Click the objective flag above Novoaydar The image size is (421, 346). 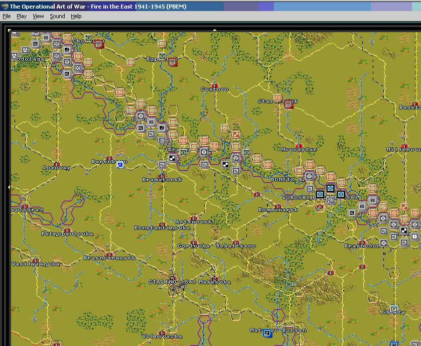299,146
